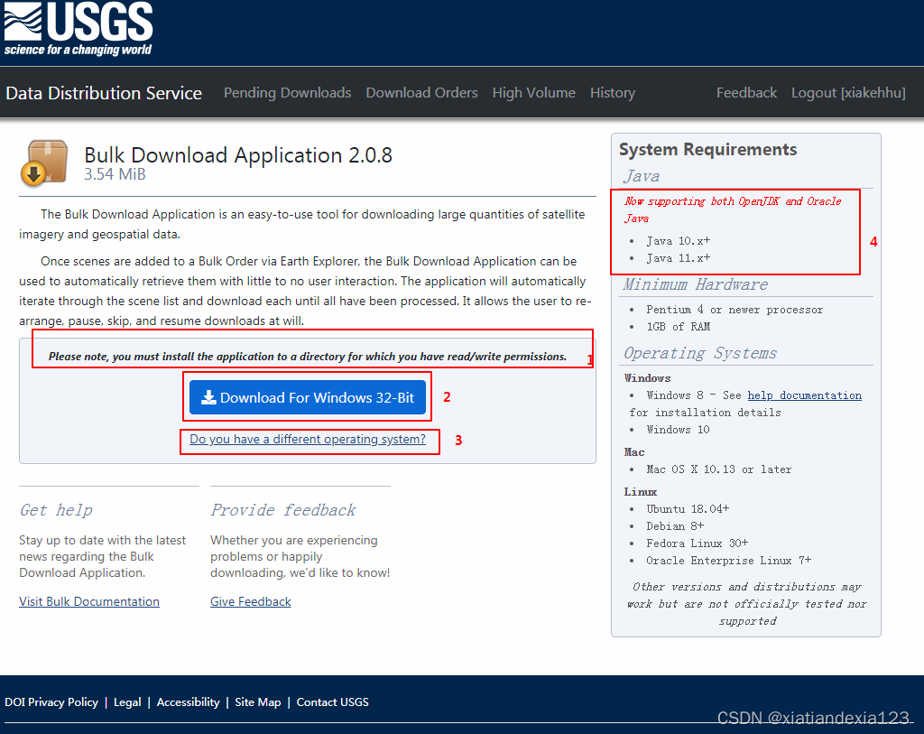This screenshot has height=734, width=924.
Task: Click the 'System Requirements' heading
Action: [707, 150]
